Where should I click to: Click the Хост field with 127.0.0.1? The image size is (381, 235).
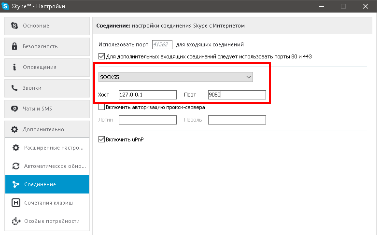[x=147, y=95]
